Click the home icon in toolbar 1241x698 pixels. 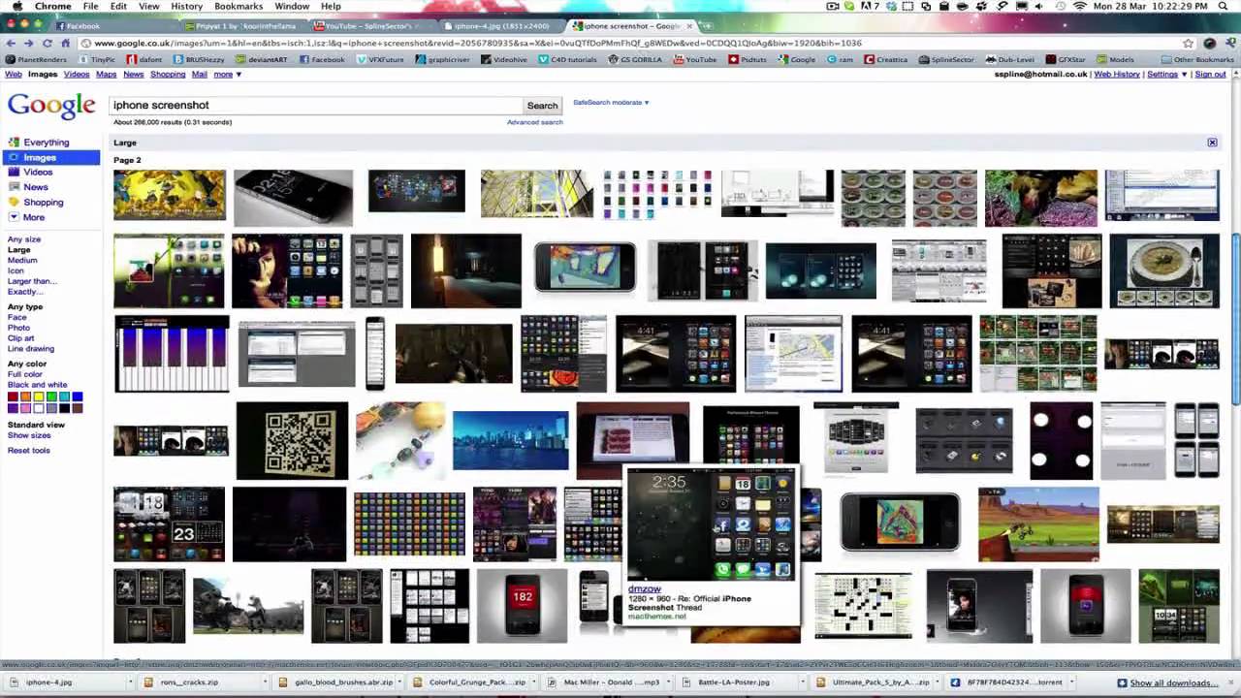tap(65, 43)
